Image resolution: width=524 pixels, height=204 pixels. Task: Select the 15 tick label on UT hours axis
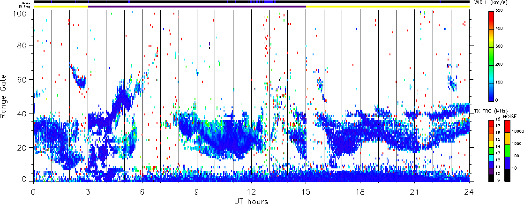[306, 192]
